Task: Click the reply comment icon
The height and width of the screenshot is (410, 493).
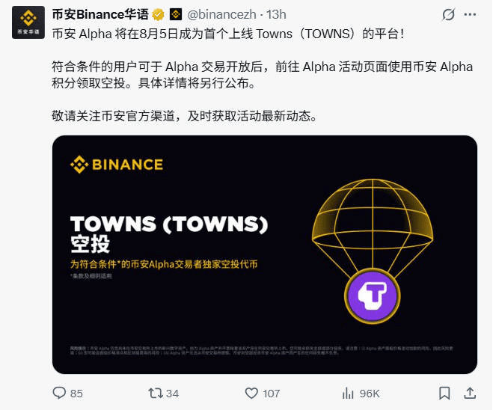Action: tap(59, 393)
